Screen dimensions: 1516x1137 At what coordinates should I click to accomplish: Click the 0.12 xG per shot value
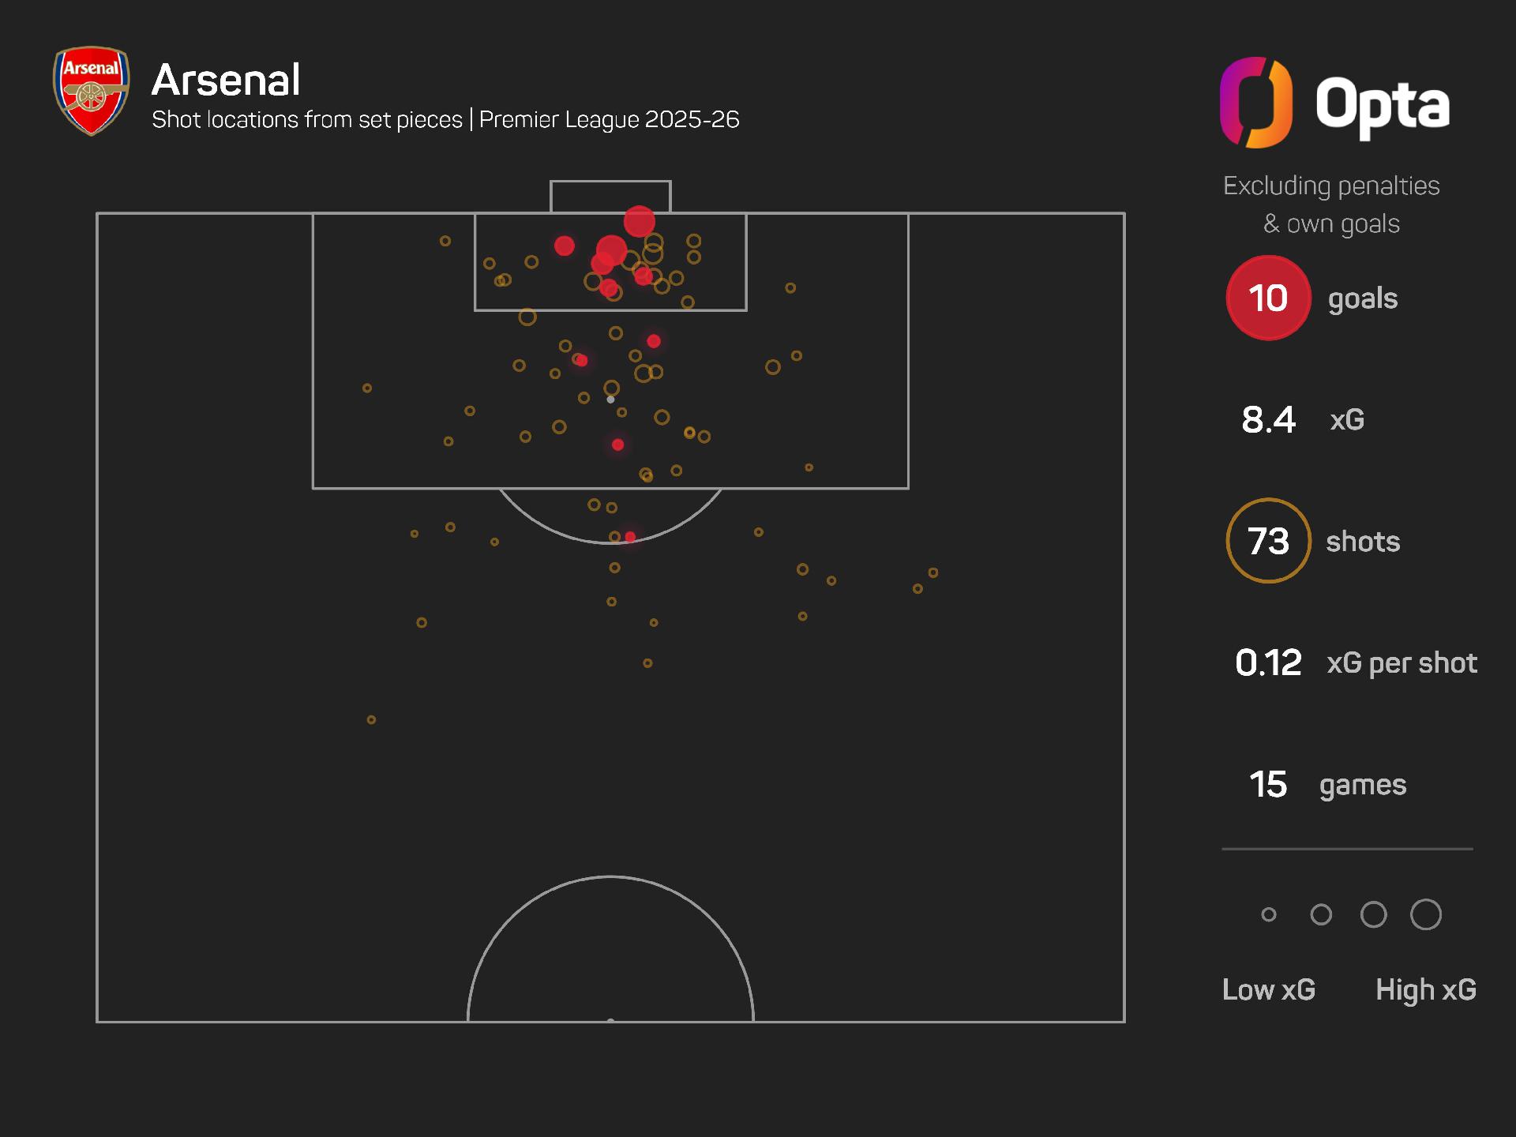pyautogui.click(x=1268, y=662)
